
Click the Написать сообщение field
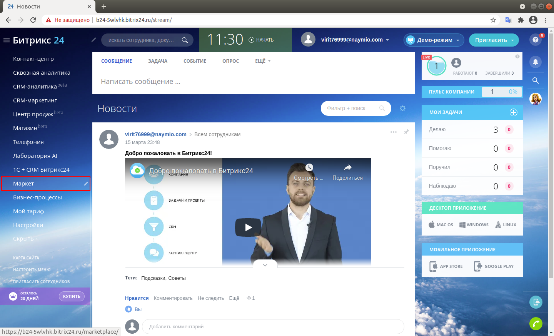point(254,82)
